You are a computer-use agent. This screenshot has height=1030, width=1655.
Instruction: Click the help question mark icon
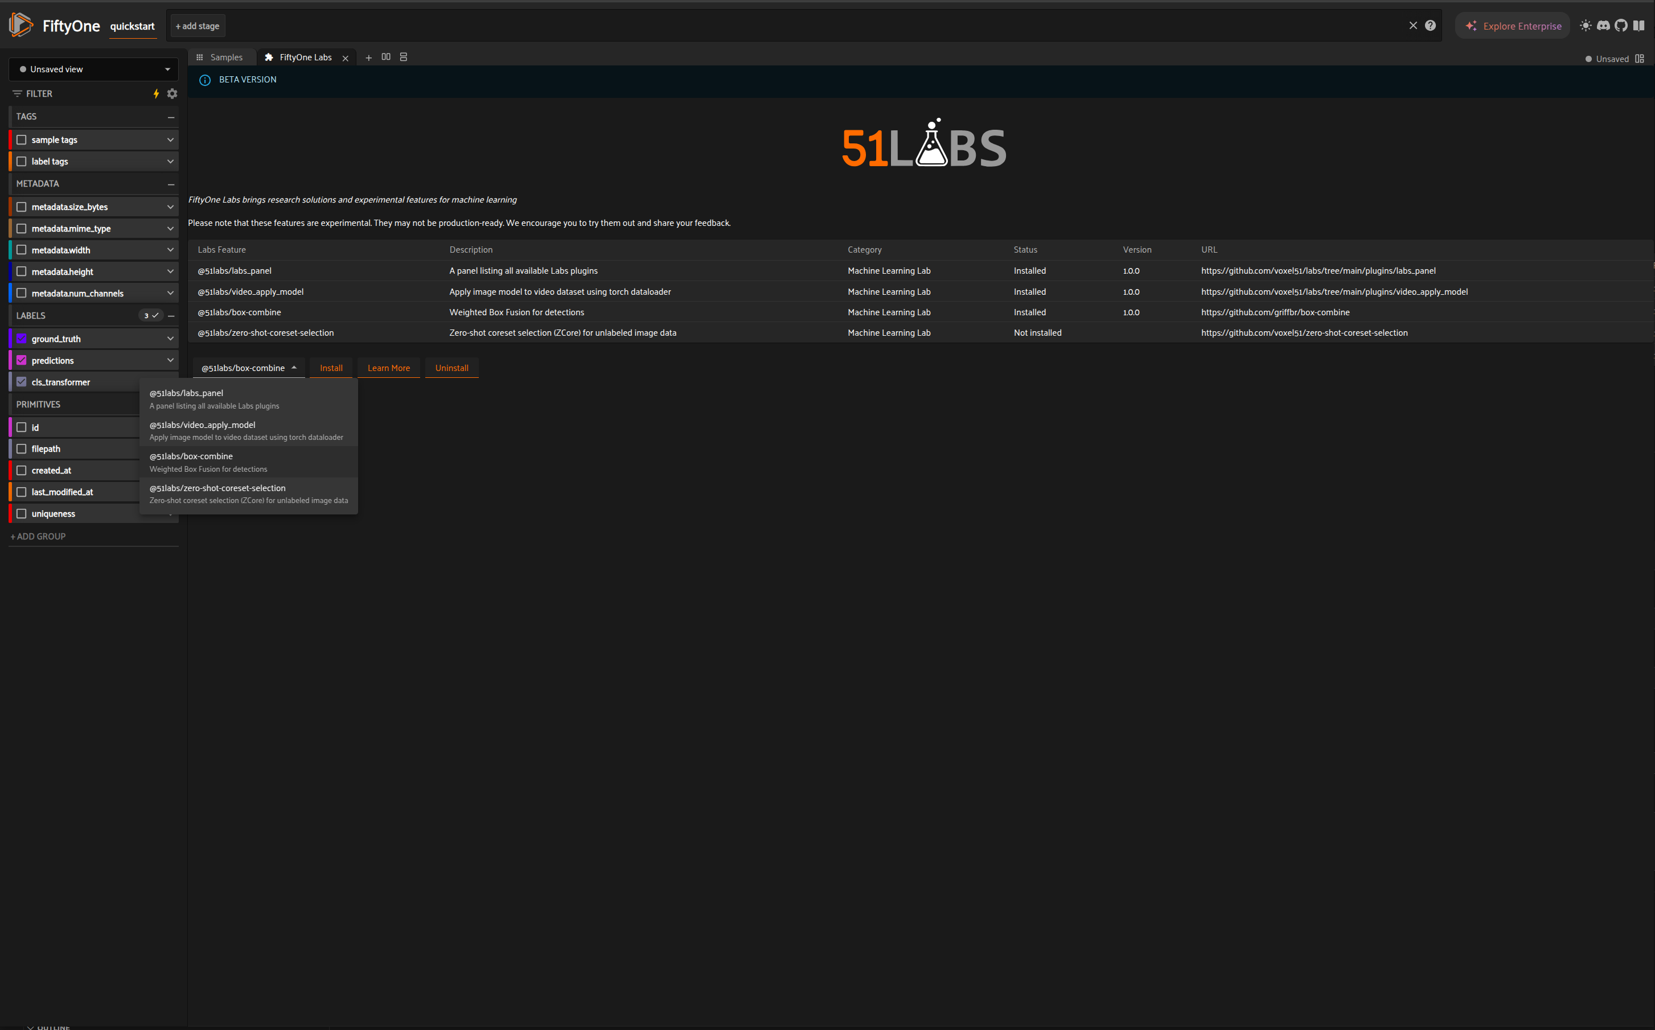pyautogui.click(x=1430, y=26)
